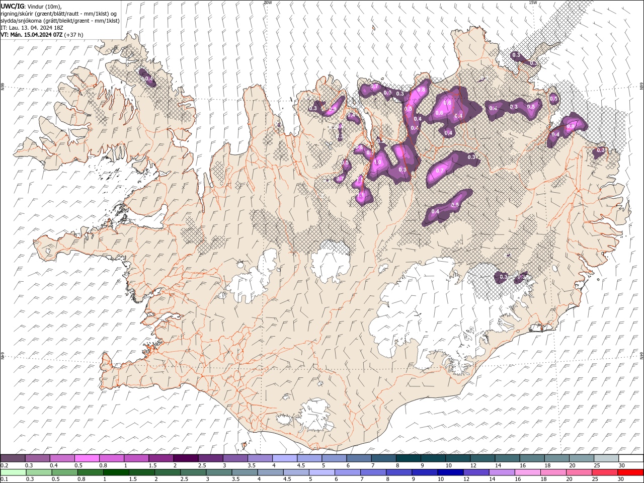Select the white upper swatch starting at 30
This screenshot has height=483, width=644.
[x=631, y=458]
